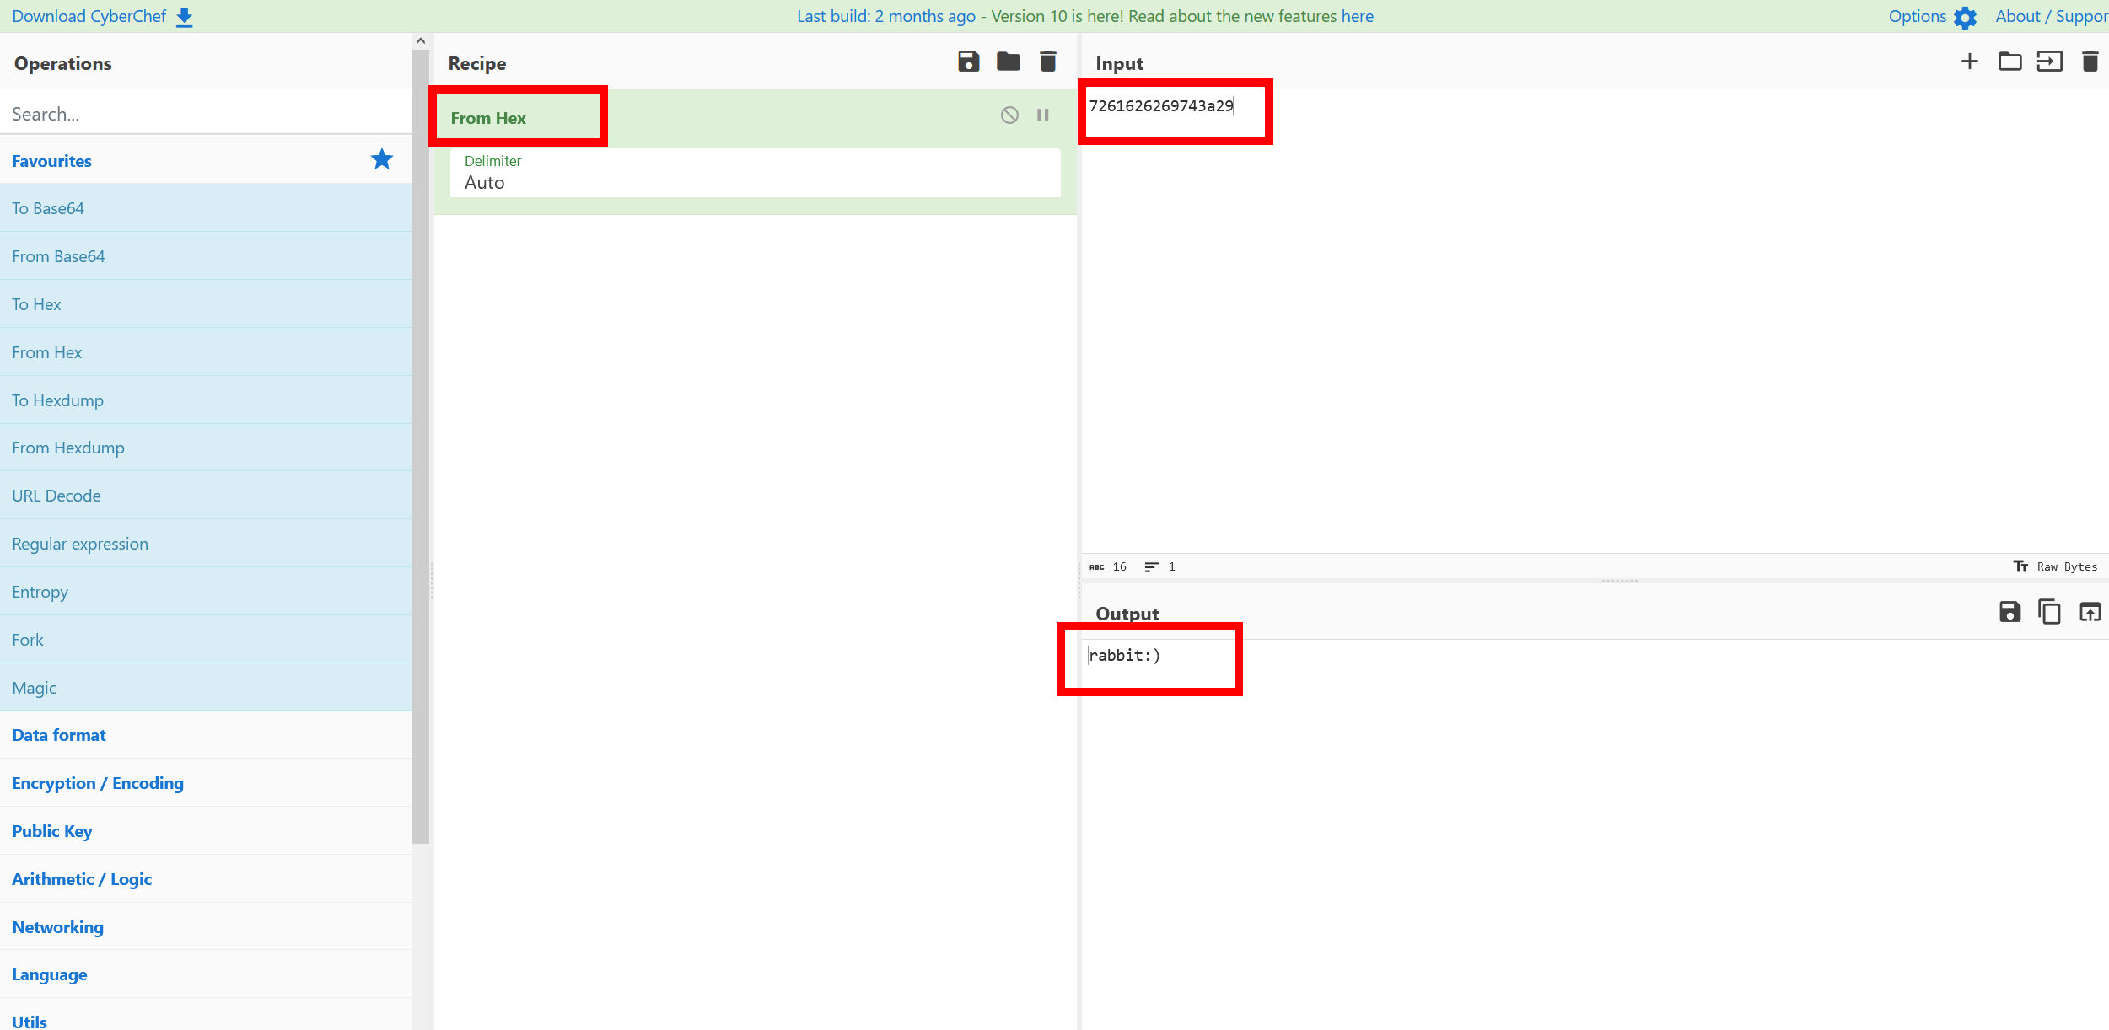This screenshot has width=2109, height=1030.
Task: Set breakpoint on From Hex
Action: [x=1043, y=115]
